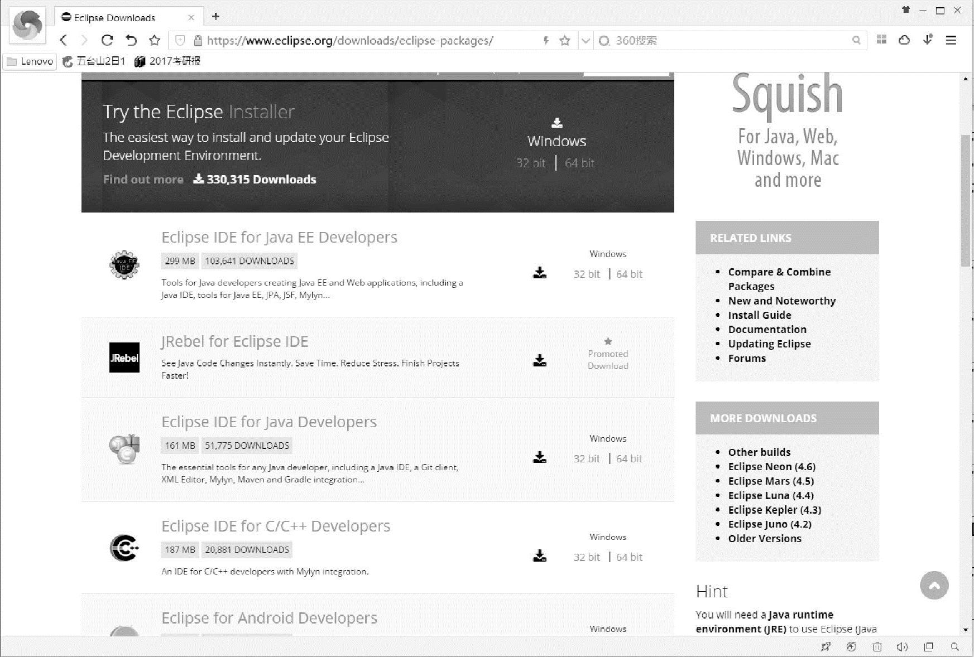Open the browser hamburger menu

tap(951, 40)
